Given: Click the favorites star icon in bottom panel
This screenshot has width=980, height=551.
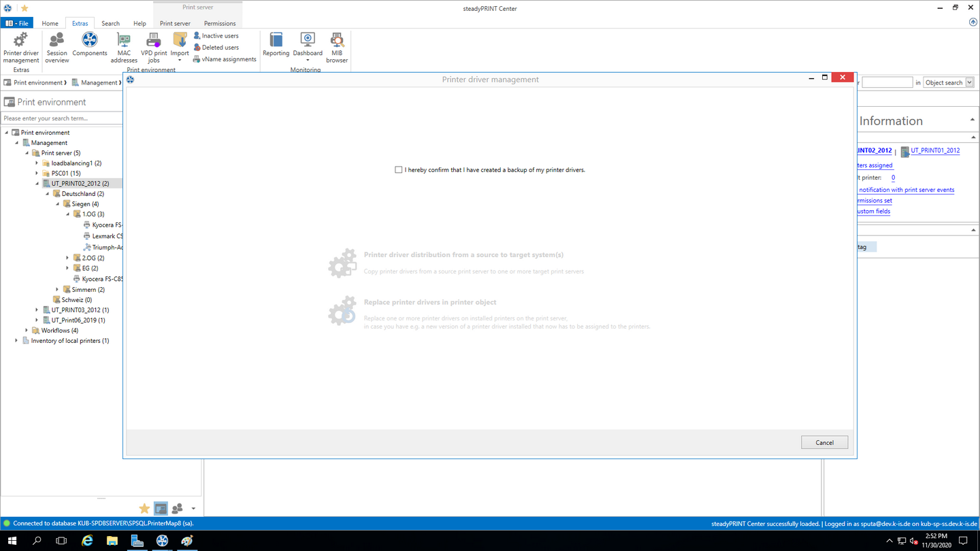Looking at the screenshot, I should pos(144,509).
